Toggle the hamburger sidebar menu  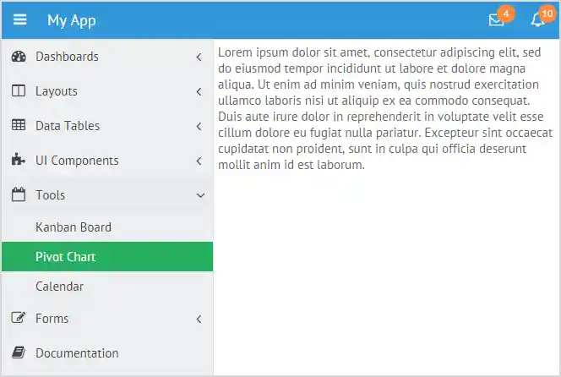point(19,20)
